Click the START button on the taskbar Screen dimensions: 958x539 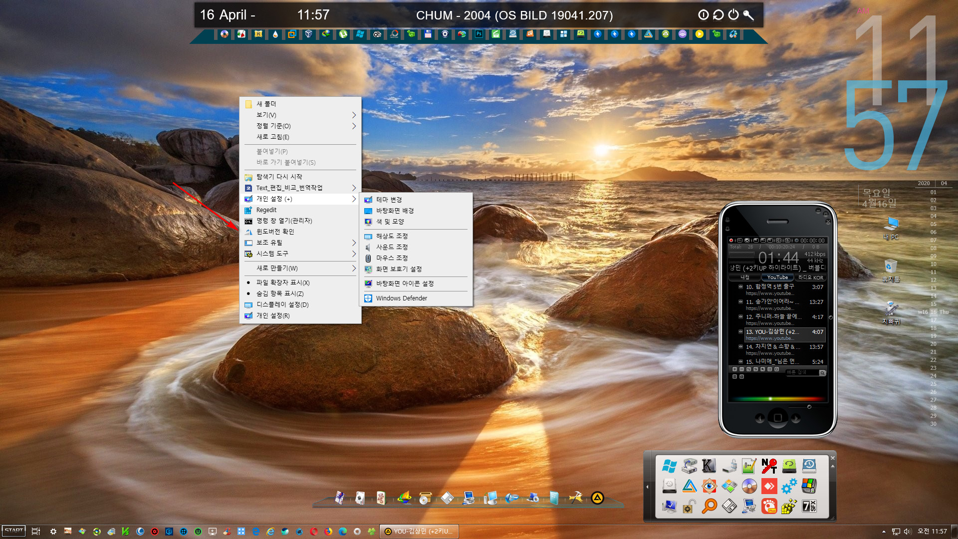14,531
